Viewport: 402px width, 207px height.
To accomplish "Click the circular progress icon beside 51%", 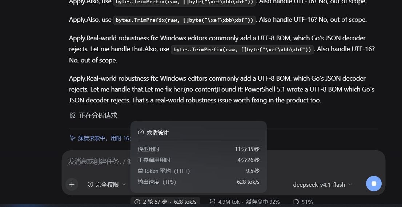I will pyautogui.click(x=296, y=202).
